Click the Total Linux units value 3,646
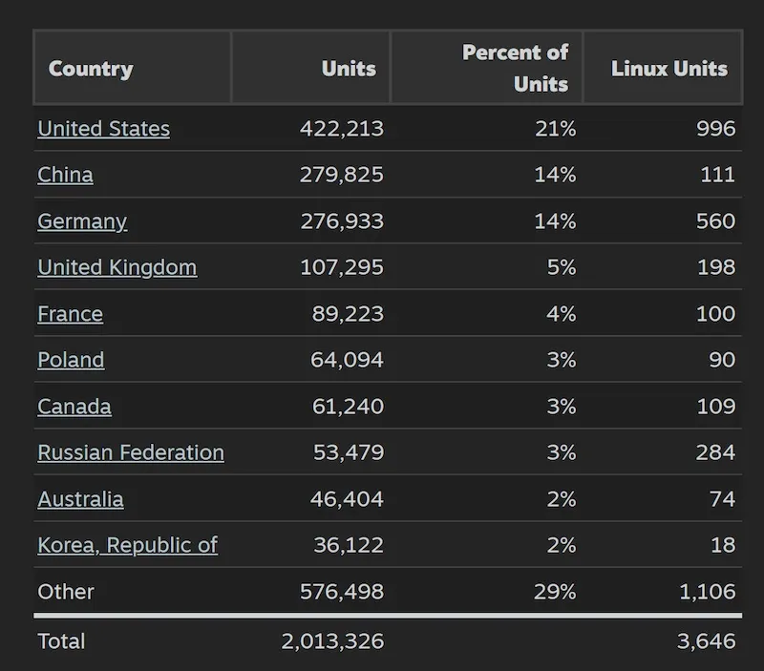 pos(706,641)
